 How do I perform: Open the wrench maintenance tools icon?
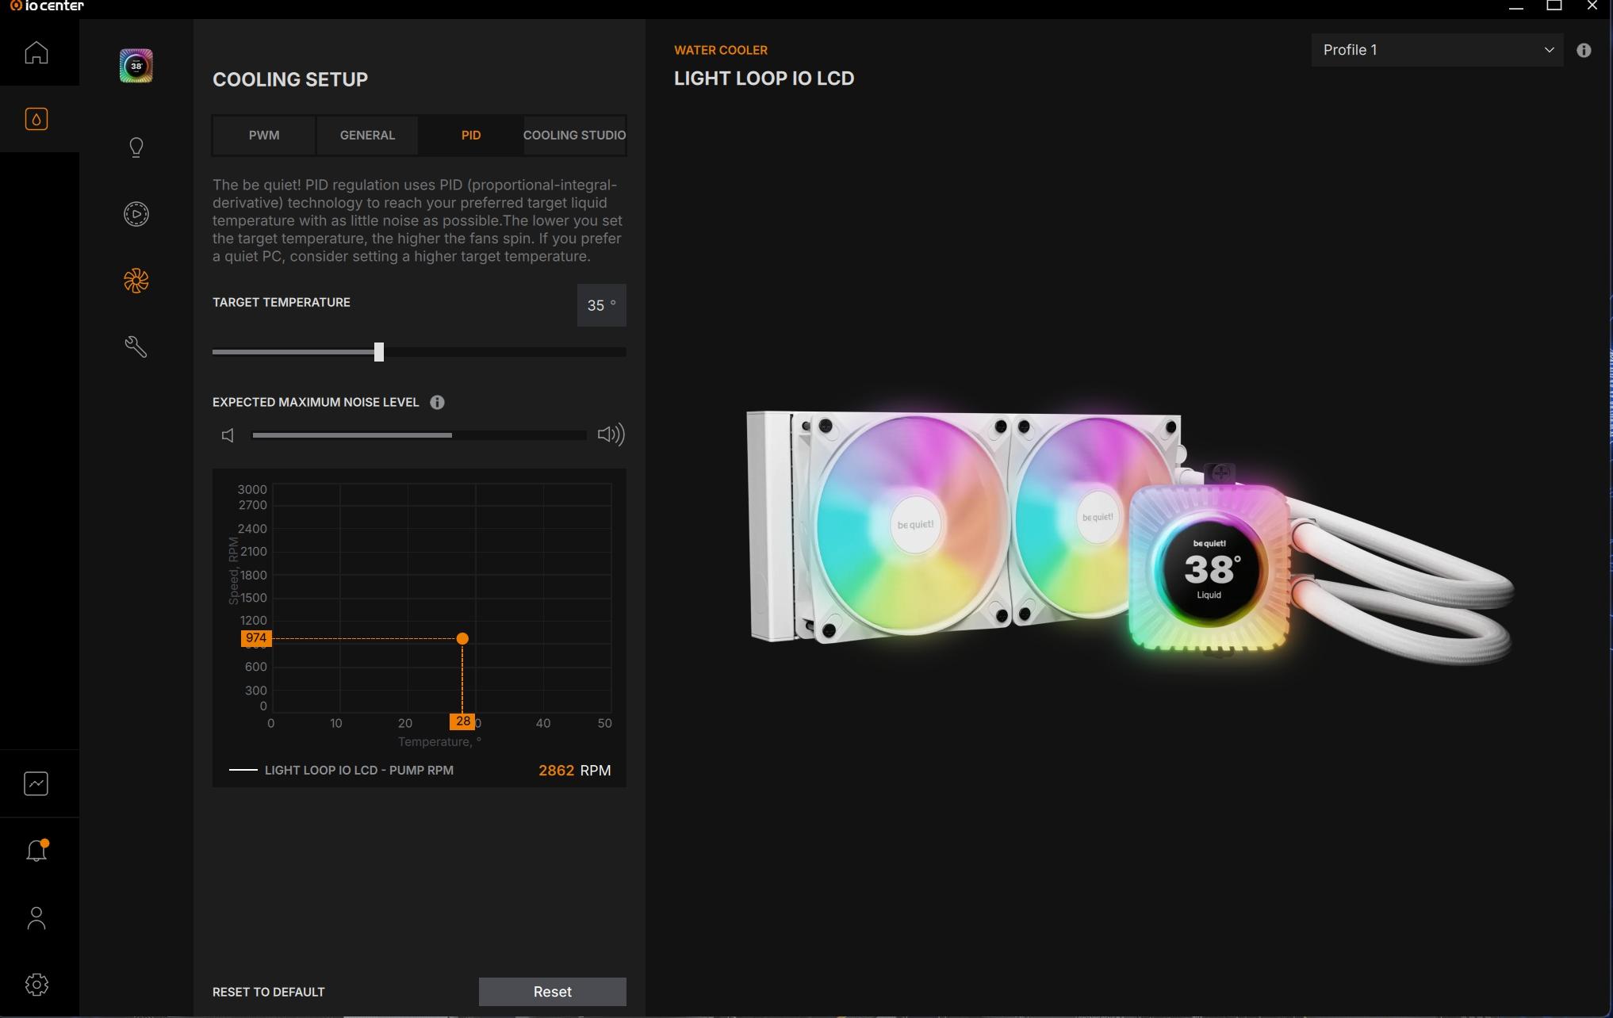click(x=136, y=346)
